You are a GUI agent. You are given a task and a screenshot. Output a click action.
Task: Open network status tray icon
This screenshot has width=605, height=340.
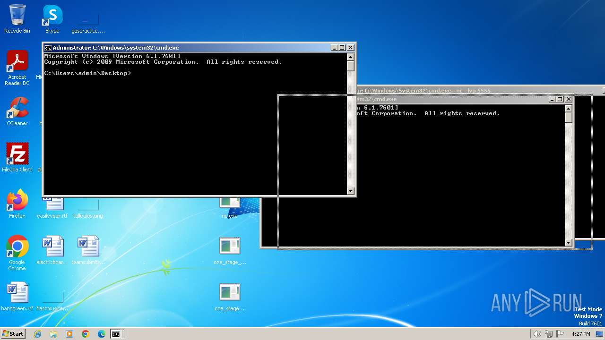(549, 334)
